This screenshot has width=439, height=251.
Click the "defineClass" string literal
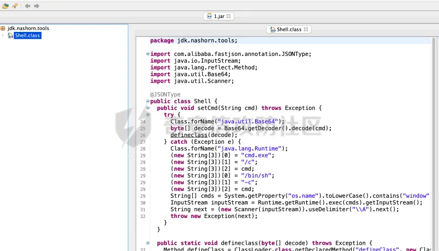[377, 249]
